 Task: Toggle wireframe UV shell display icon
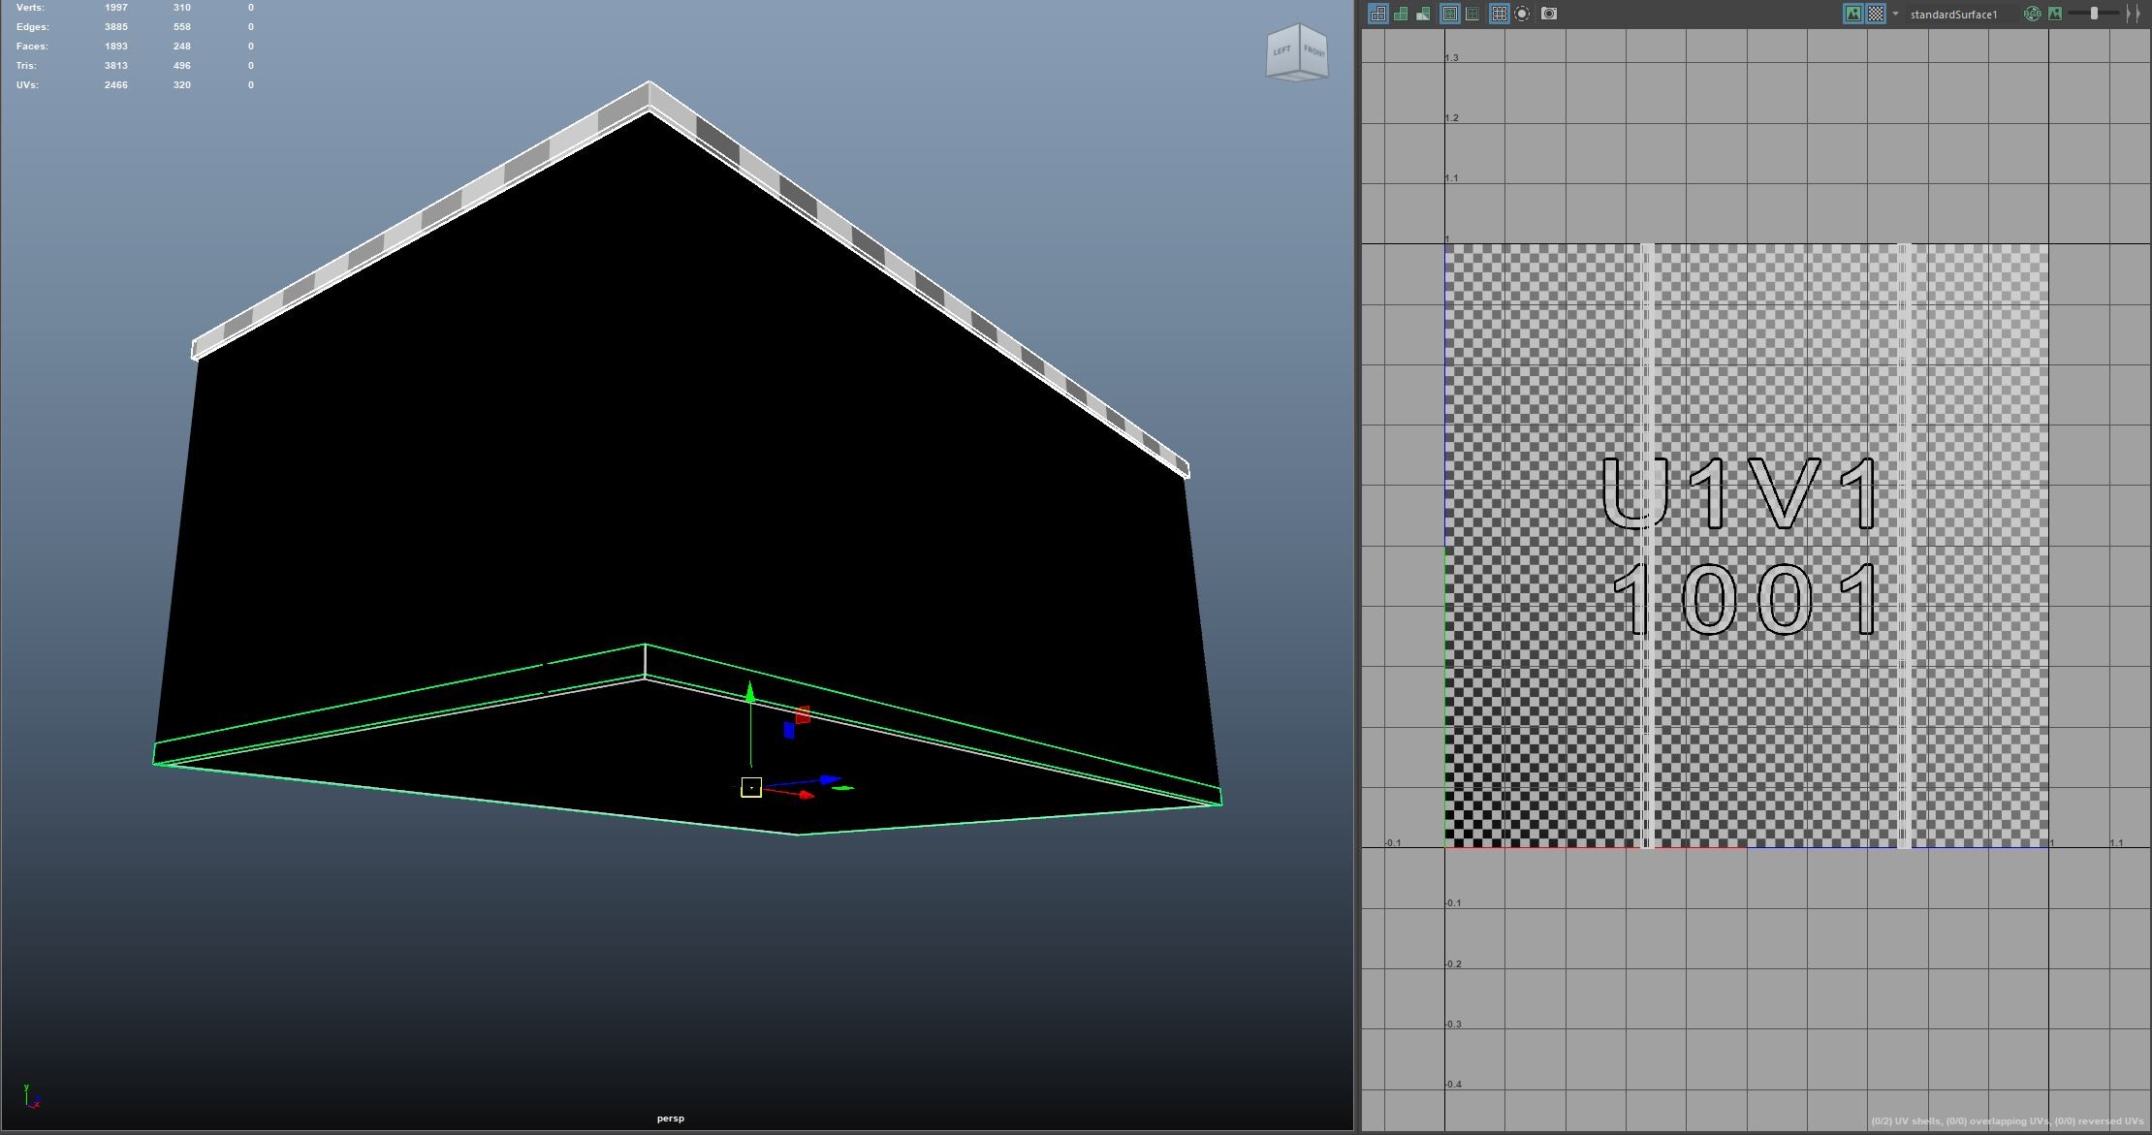click(1378, 14)
